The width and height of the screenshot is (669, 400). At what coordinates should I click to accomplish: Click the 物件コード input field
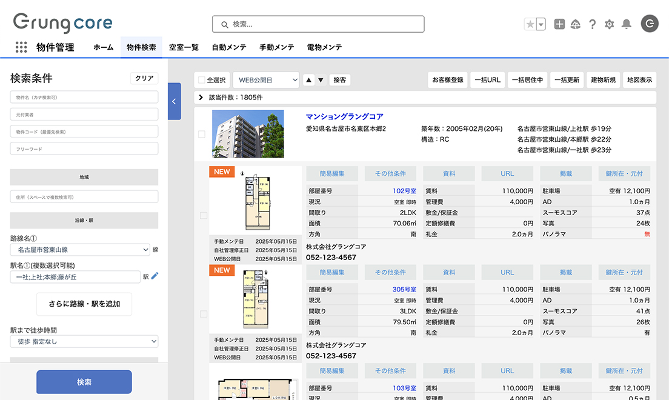(x=84, y=132)
